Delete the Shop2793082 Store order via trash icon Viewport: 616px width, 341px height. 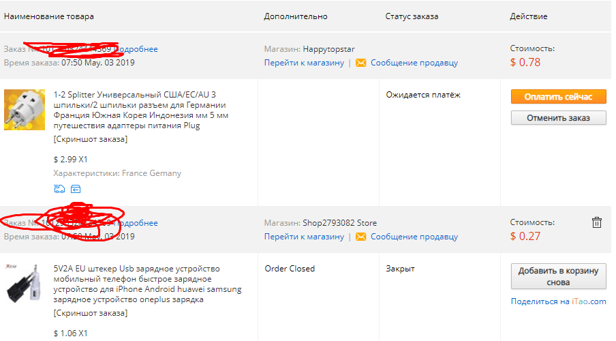597,222
